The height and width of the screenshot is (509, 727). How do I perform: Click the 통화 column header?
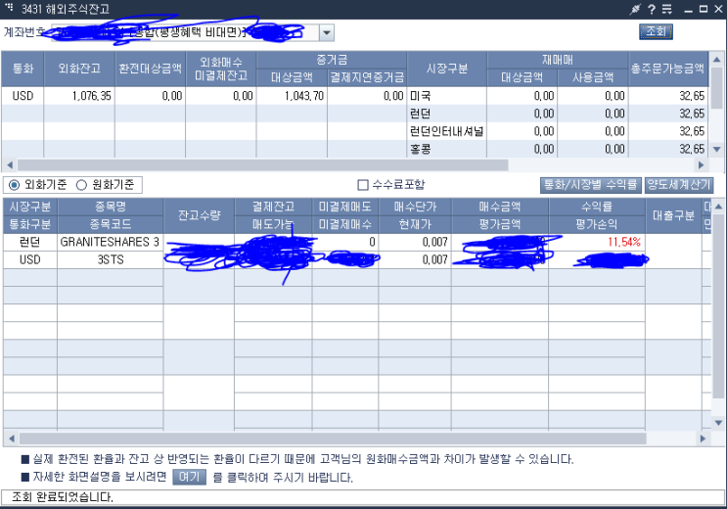point(23,69)
